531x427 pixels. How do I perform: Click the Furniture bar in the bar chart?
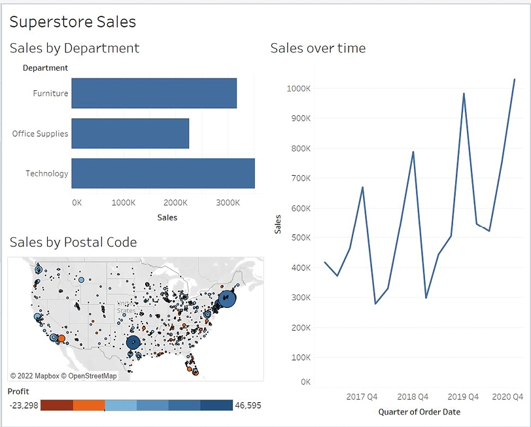(x=154, y=94)
